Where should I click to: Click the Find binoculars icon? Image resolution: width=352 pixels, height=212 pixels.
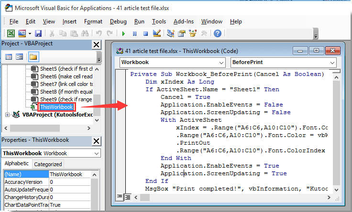85,33
